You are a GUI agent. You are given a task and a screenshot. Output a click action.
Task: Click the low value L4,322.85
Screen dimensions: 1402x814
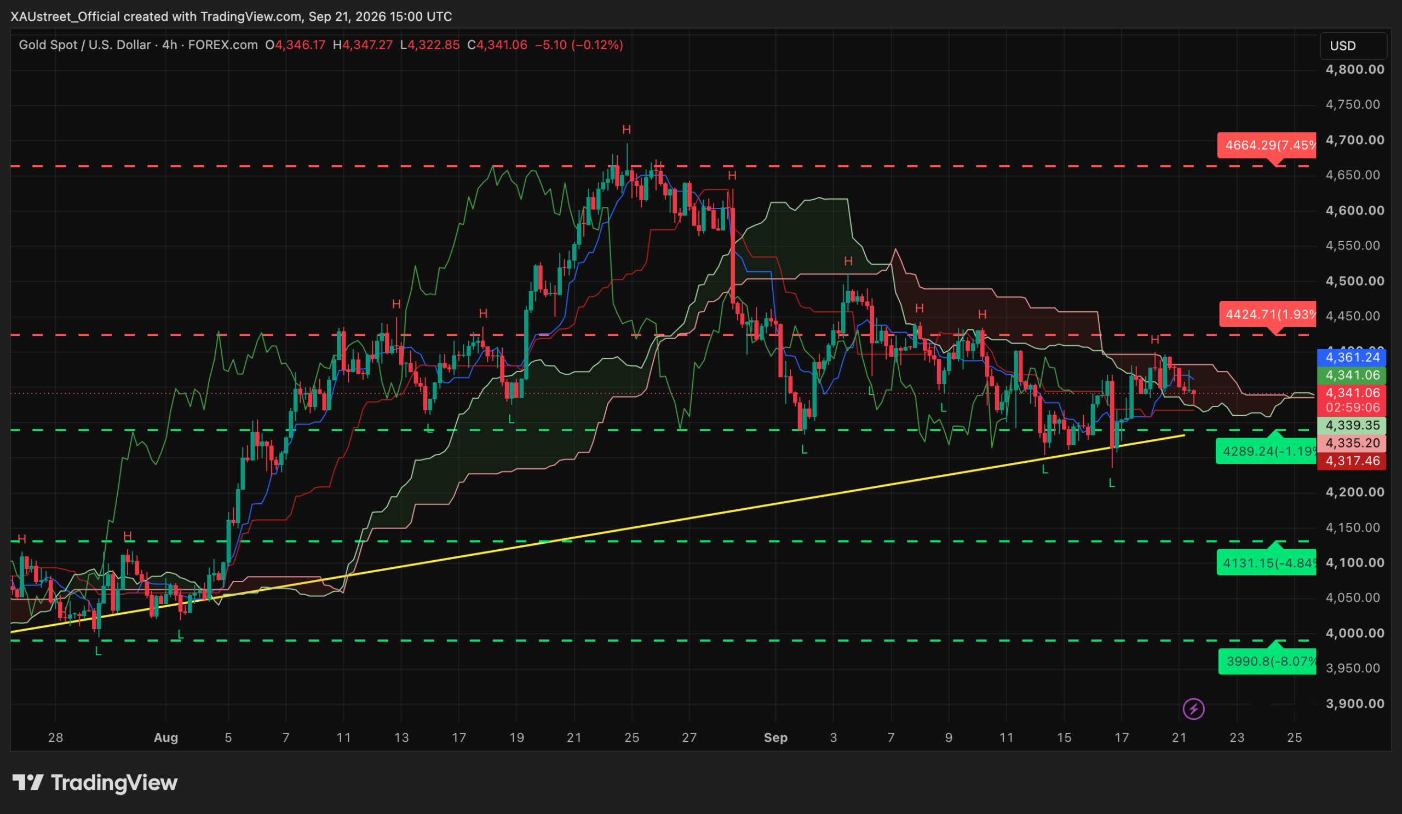point(430,45)
